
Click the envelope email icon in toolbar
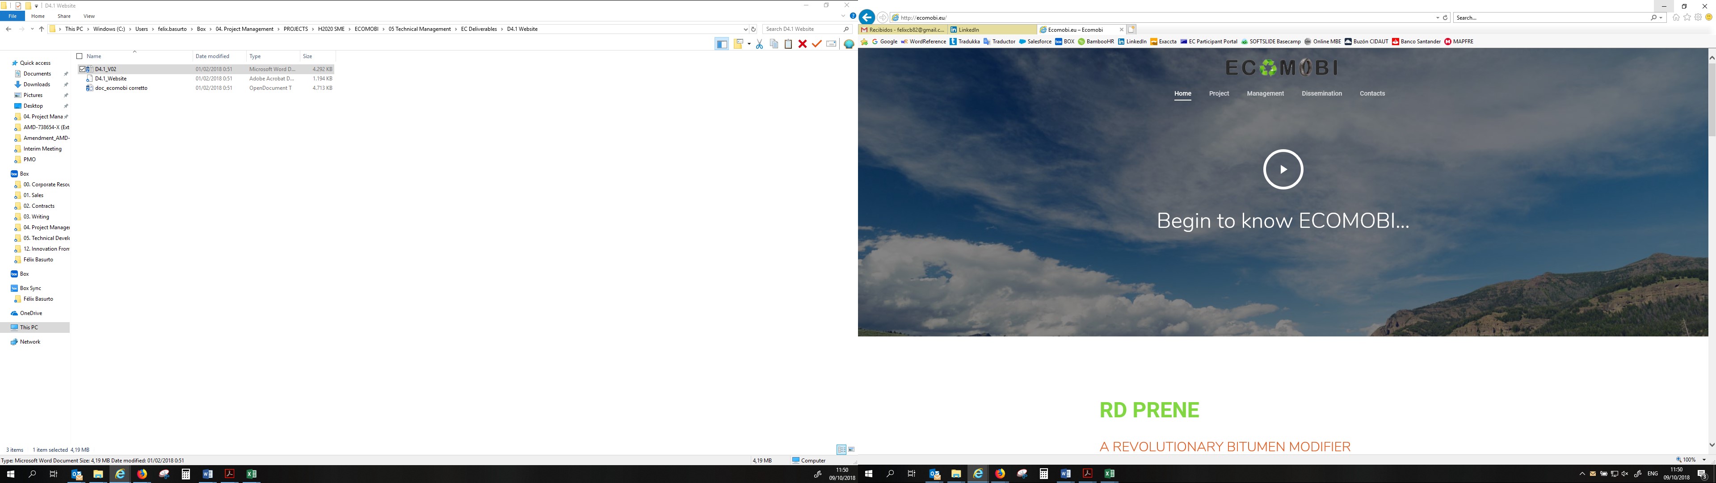click(831, 44)
